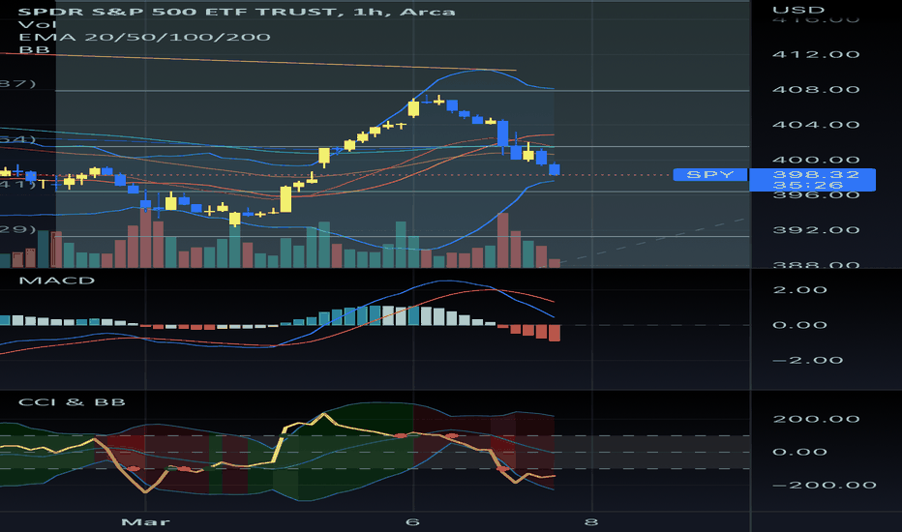Select the BB indicator label under EMA
The image size is (902, 532).
coord(34,49)
